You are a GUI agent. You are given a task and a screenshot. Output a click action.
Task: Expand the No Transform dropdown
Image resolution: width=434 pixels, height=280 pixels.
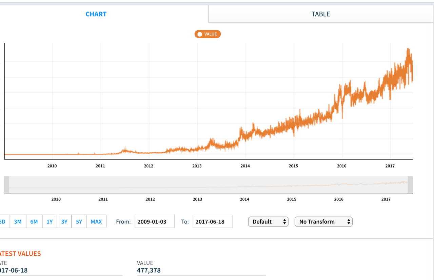pos(323,222)
